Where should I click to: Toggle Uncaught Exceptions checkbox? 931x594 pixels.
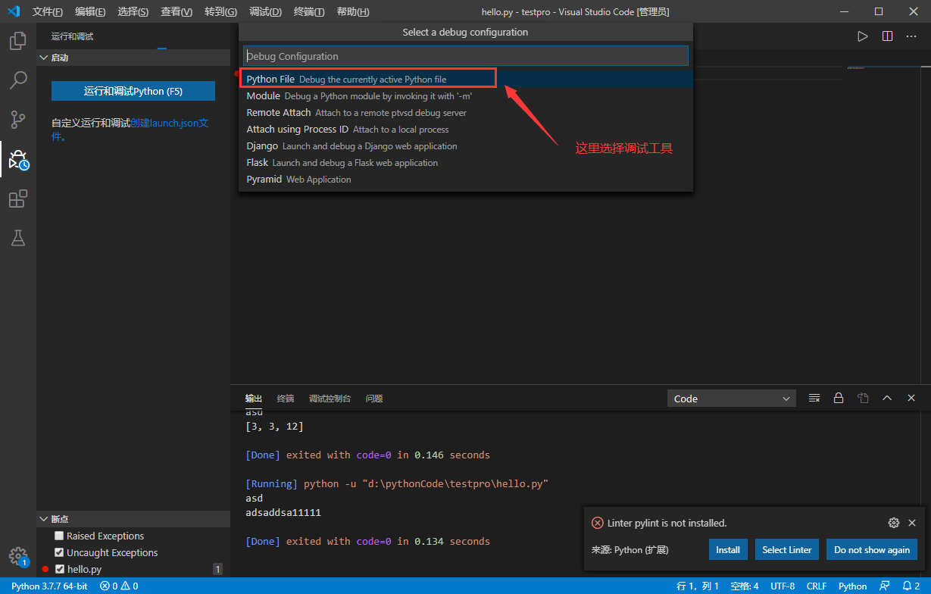tap(60, 552)
